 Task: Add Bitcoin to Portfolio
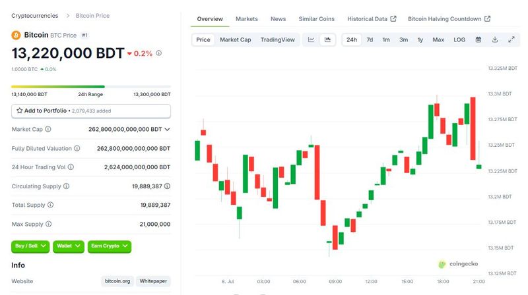[x=45, y=111]
